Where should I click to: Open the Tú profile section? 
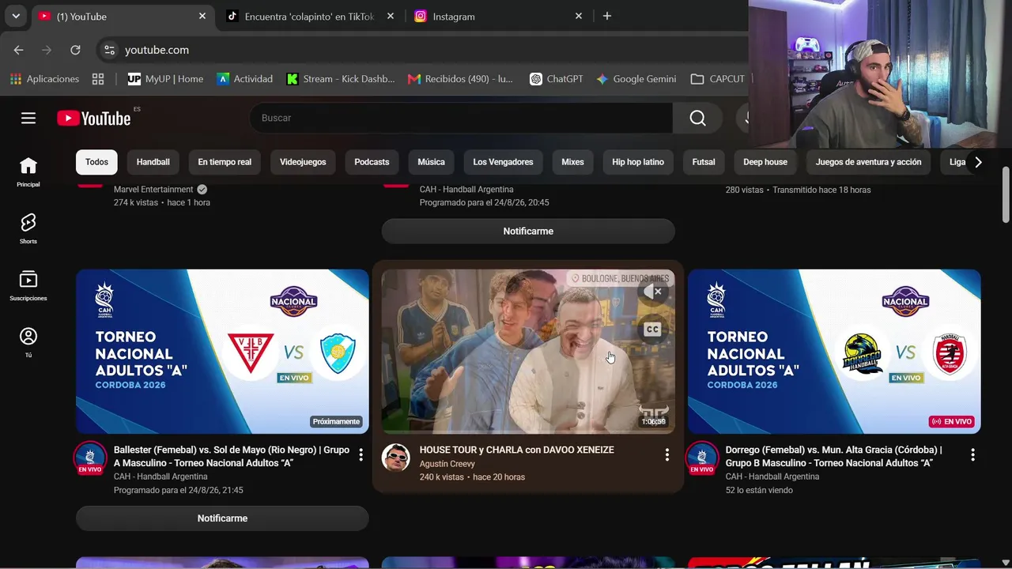tap(28, 342)
